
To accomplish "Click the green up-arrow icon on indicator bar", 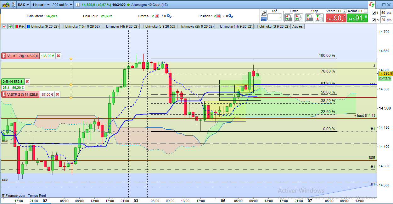I will coord(10,26).
